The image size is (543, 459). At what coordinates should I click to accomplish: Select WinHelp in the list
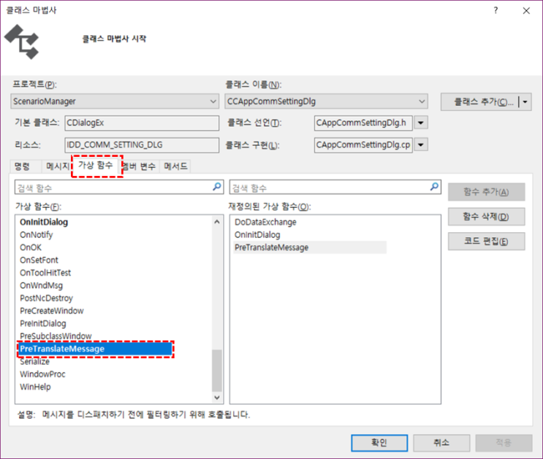tap(35, 387)
